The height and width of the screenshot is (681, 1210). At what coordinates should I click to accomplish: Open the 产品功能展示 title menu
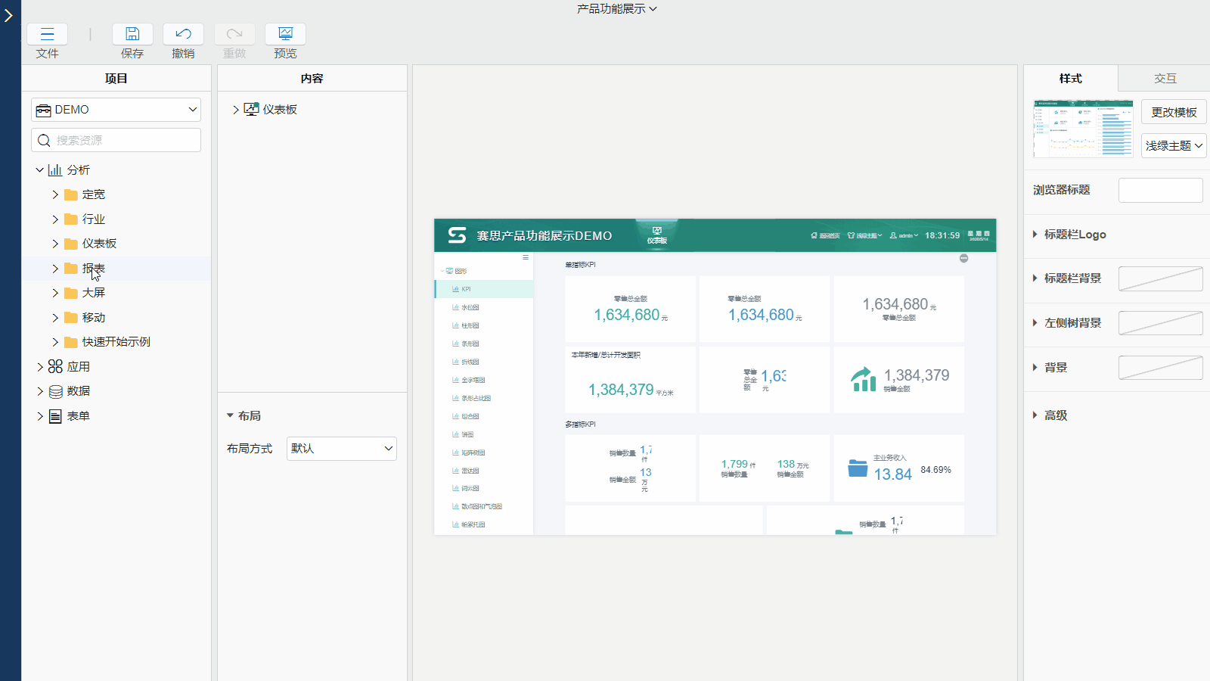(616, 9)
